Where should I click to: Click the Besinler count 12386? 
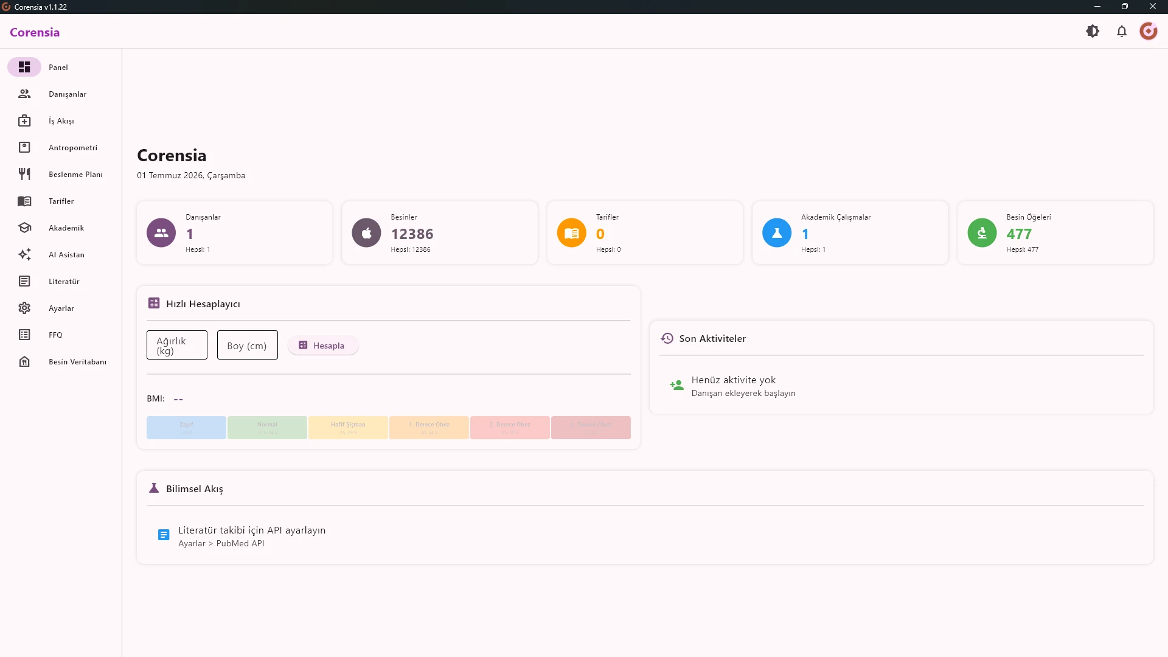[x=412, y=234]
